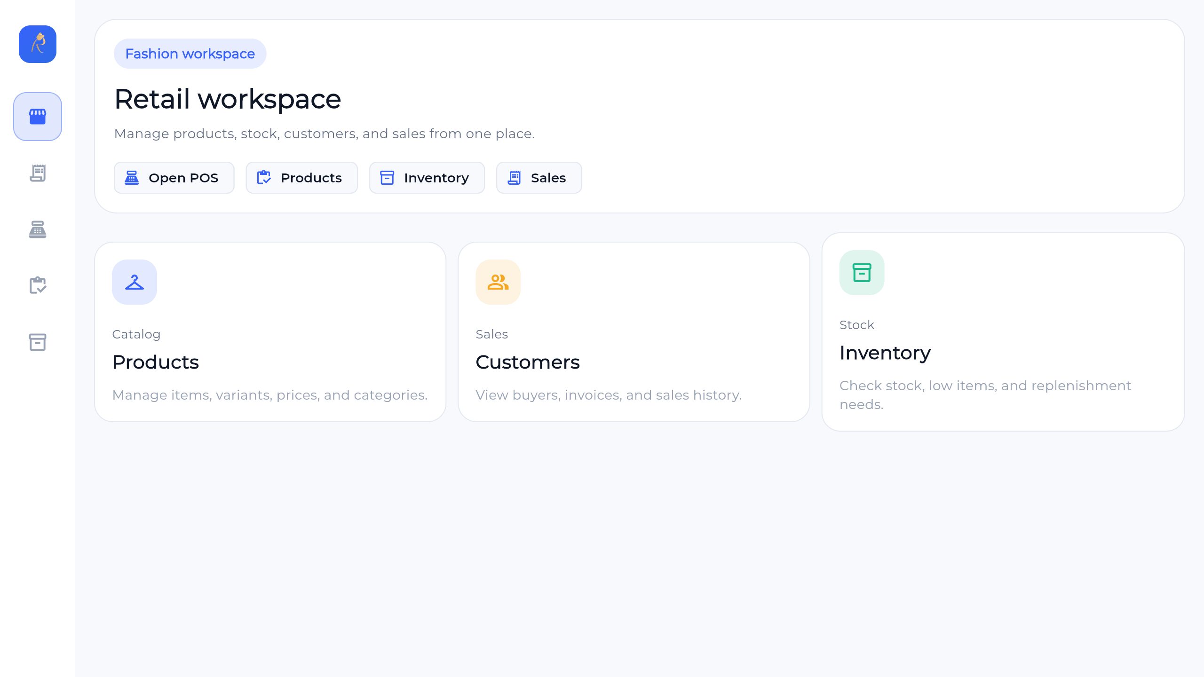Click the Open POS button

tap(174, 178)
